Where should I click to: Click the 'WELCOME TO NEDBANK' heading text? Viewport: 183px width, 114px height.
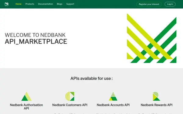tap(35, 35)
